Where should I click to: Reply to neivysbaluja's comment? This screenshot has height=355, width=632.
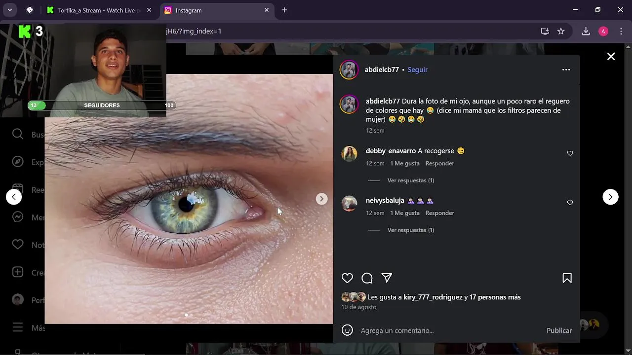[x=439, y=213]
